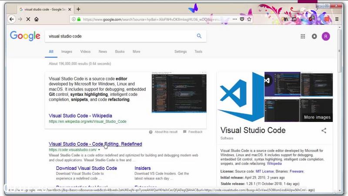
Task: Click the large blue VS Code logo image
Action: 241,97
